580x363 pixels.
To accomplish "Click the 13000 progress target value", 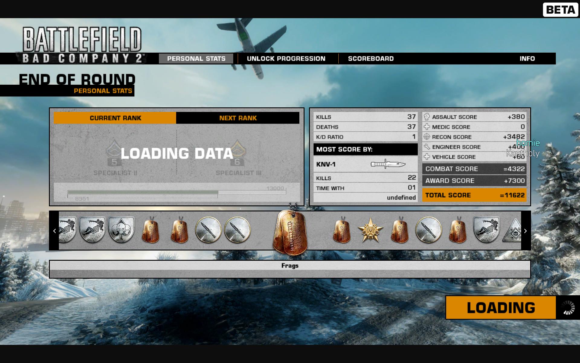I will tap(275, 188).
